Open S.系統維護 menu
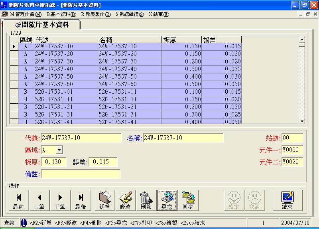 coord(130,14)
